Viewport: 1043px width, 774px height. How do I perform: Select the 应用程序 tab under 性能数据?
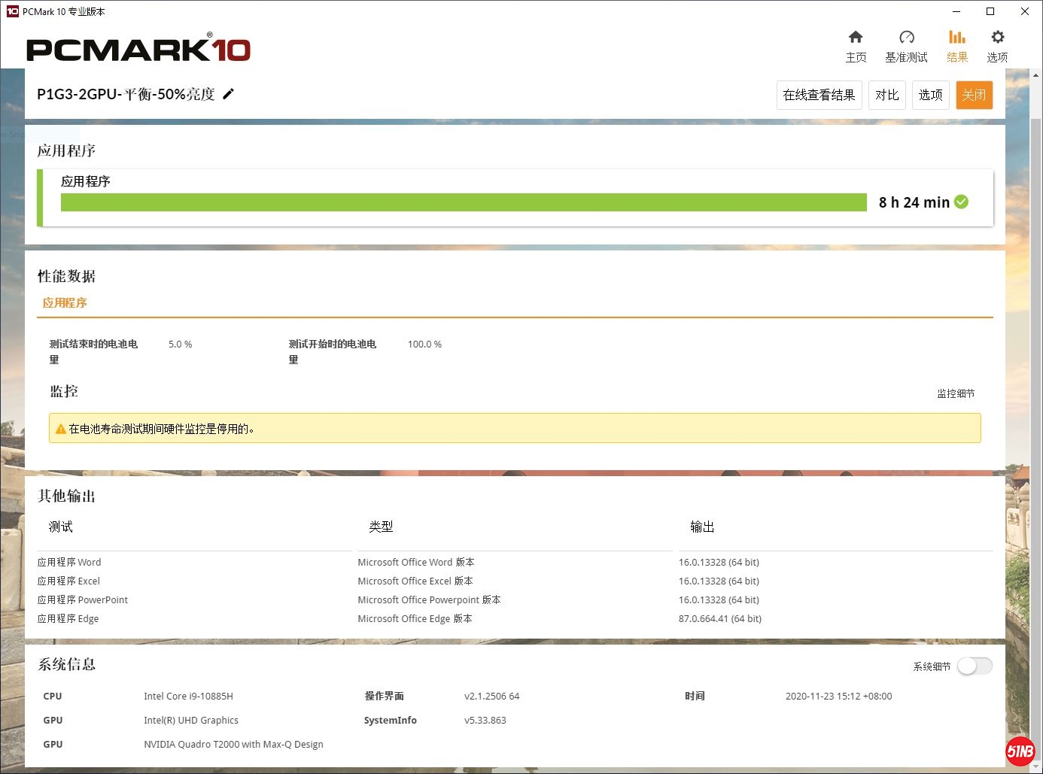coord(65,302)
